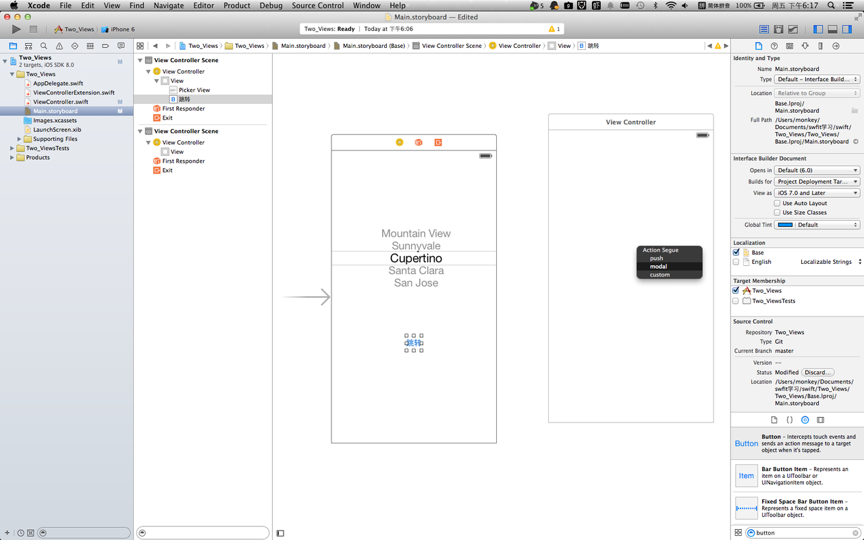Open the Report navigator speech-bubble icon
Screen dimensions: 864x540
122,46
